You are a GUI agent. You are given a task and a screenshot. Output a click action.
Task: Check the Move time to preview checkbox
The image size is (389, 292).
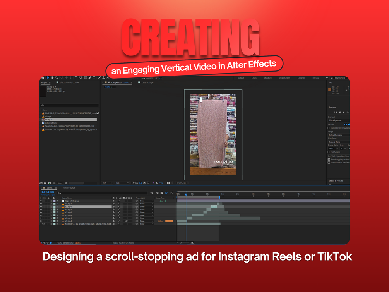329,163
